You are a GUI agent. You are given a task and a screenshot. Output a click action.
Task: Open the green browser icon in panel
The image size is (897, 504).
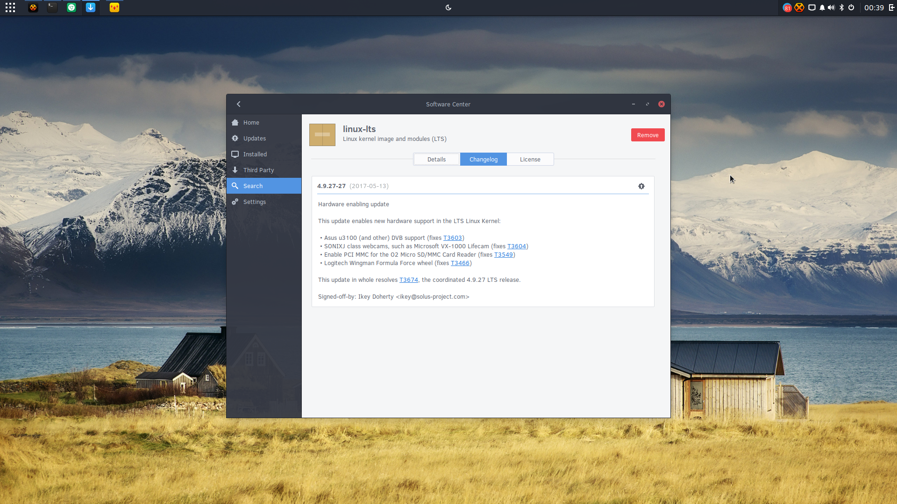(x=71, y=7)
